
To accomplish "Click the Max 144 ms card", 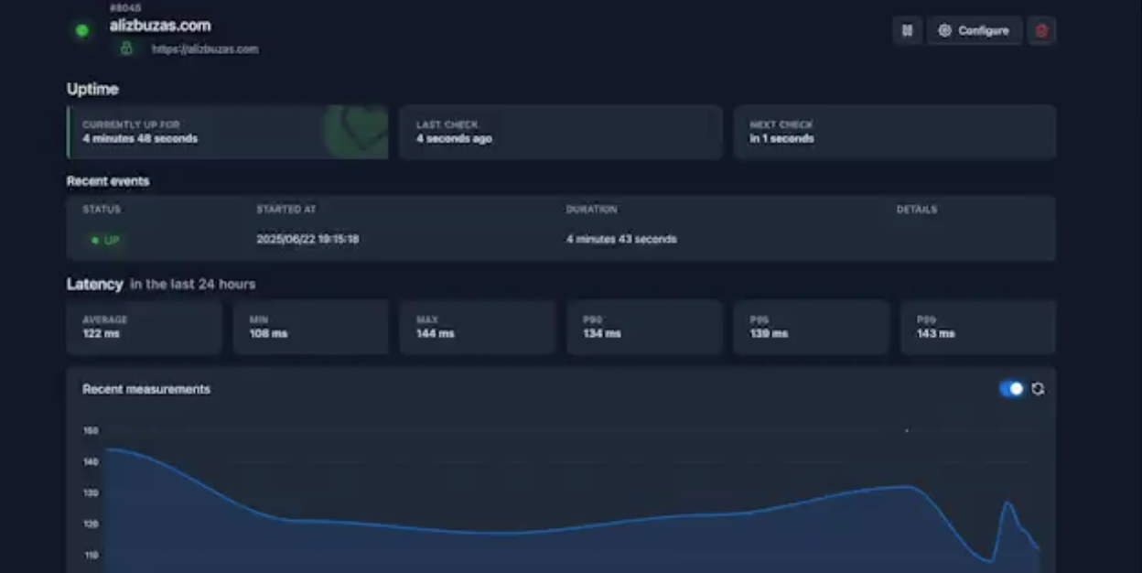I will [478, 327].
